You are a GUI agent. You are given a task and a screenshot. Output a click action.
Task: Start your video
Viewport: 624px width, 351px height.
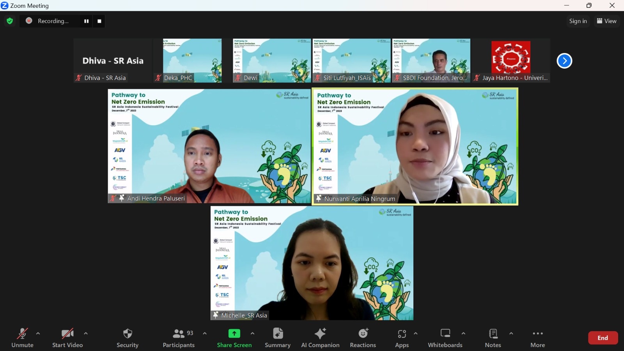click(67, 338)
